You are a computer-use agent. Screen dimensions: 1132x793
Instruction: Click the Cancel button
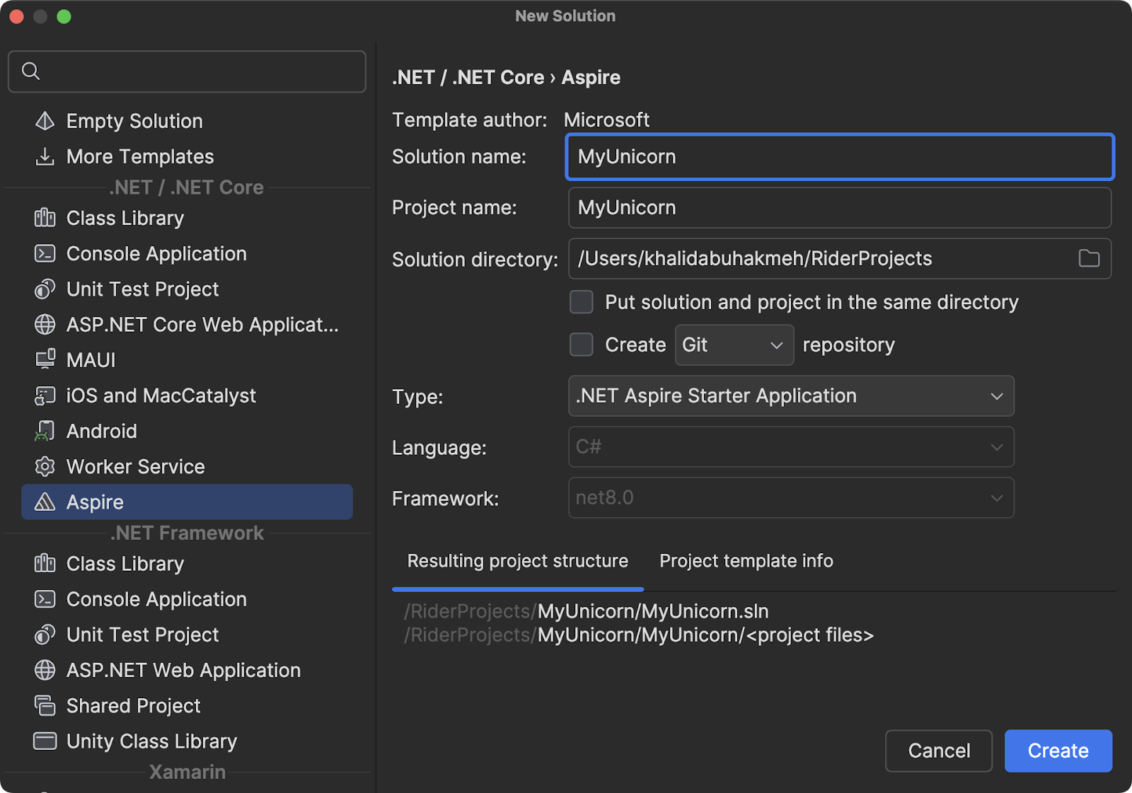click(x=939, y=751)
